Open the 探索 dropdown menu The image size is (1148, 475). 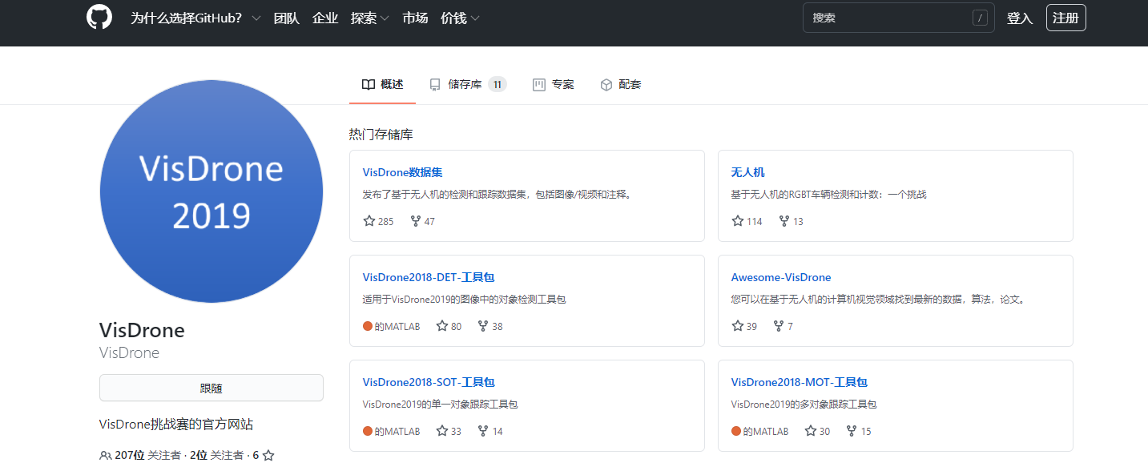(x=367, y=17)
